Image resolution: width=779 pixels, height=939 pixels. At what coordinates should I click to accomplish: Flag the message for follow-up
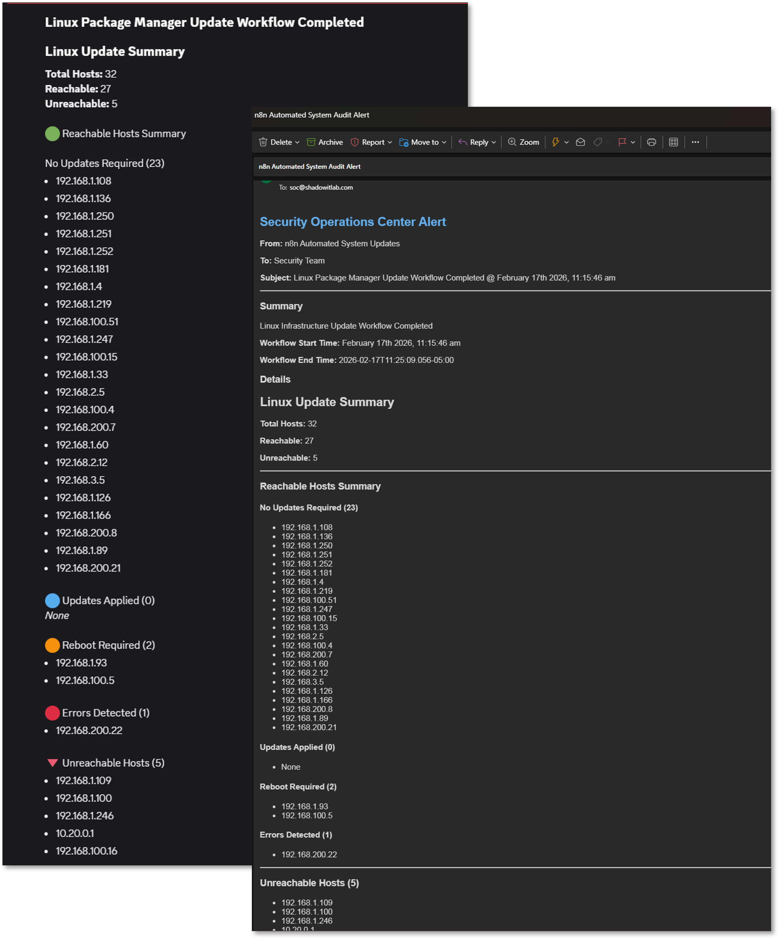coord(622,142)
